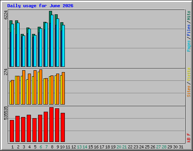Select day 22 on the x-axis
The width and height of the screenshot is (193, 151).
pos(130,147)
